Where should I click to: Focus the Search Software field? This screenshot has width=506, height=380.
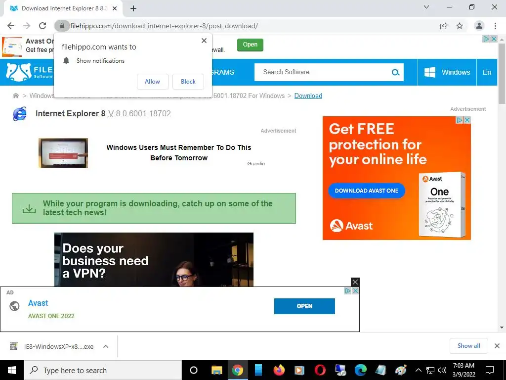click(x=323, y=72)
